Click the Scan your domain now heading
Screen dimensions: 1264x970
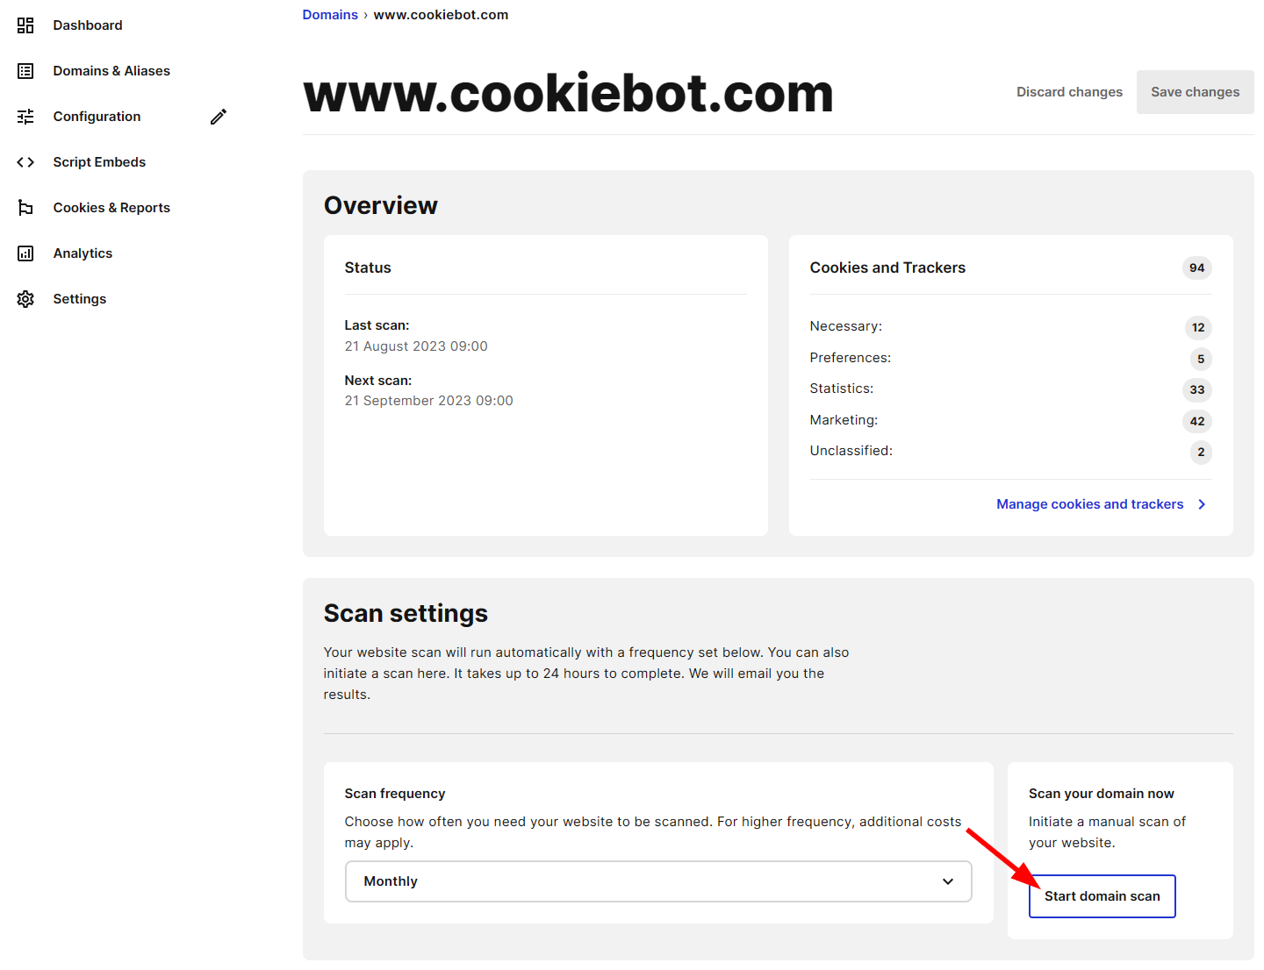(1101, 794)
